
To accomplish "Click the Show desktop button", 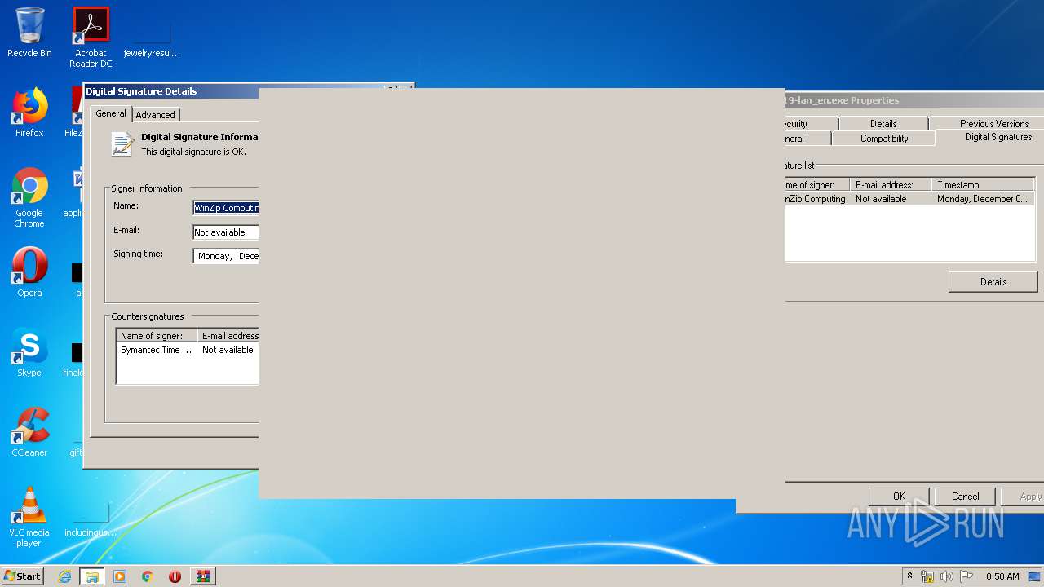I will (1035, 576).
